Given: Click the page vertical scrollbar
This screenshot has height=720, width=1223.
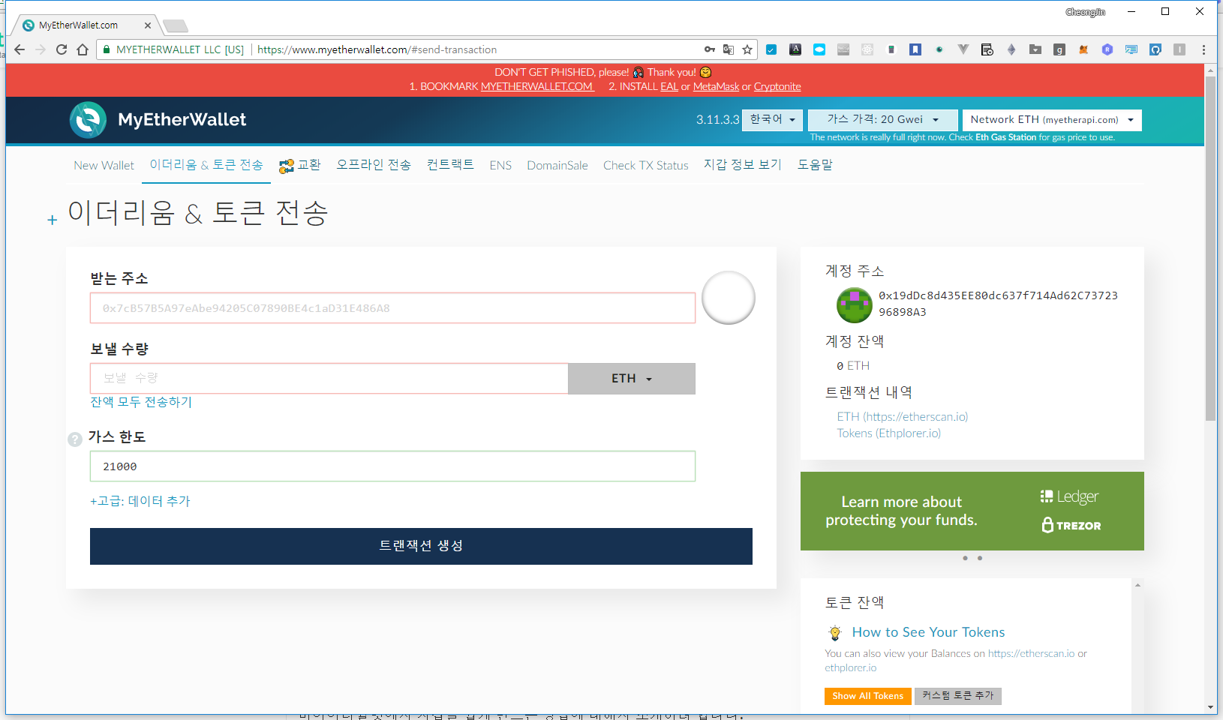Looking at the screenshot, I should 1210,247.
